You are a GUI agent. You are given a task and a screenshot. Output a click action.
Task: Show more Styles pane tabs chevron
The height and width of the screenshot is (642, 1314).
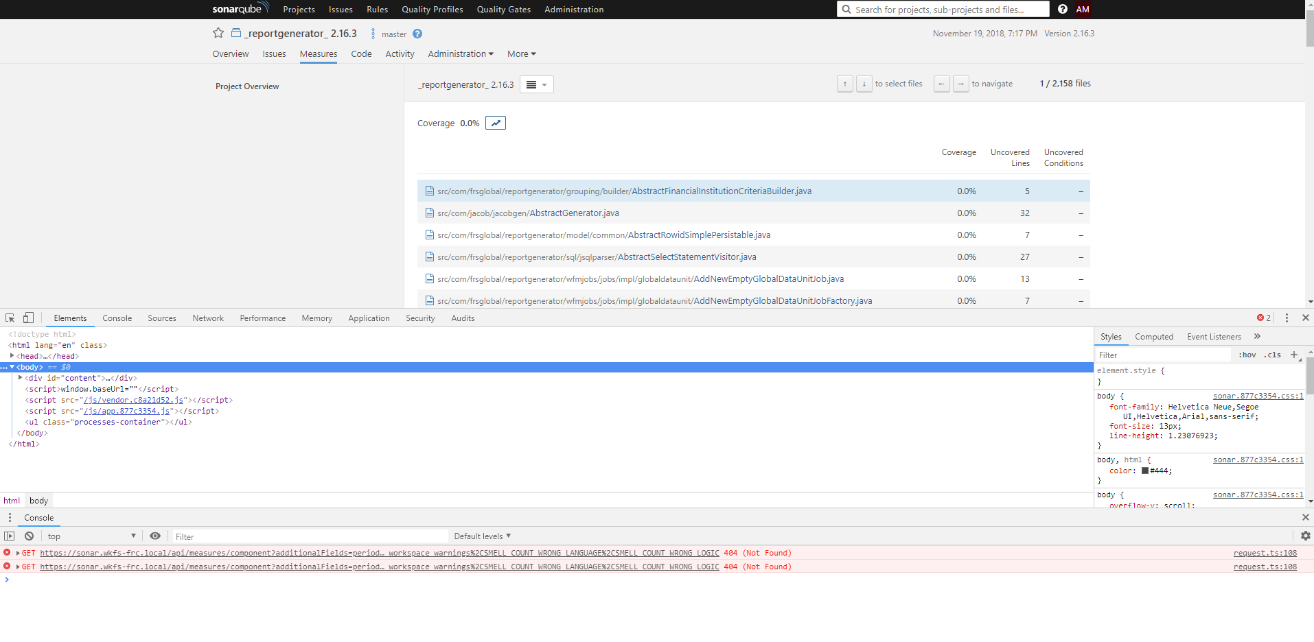click(x=1257, y=336)
